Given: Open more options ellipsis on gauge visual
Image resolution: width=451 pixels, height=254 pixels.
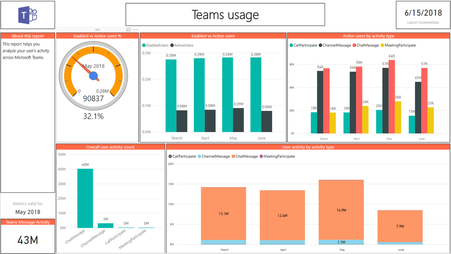Looking at the screenshot, I should tap(135, 30).
